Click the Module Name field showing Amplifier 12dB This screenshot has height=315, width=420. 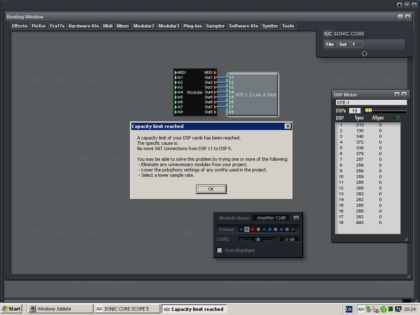(271, 218)
